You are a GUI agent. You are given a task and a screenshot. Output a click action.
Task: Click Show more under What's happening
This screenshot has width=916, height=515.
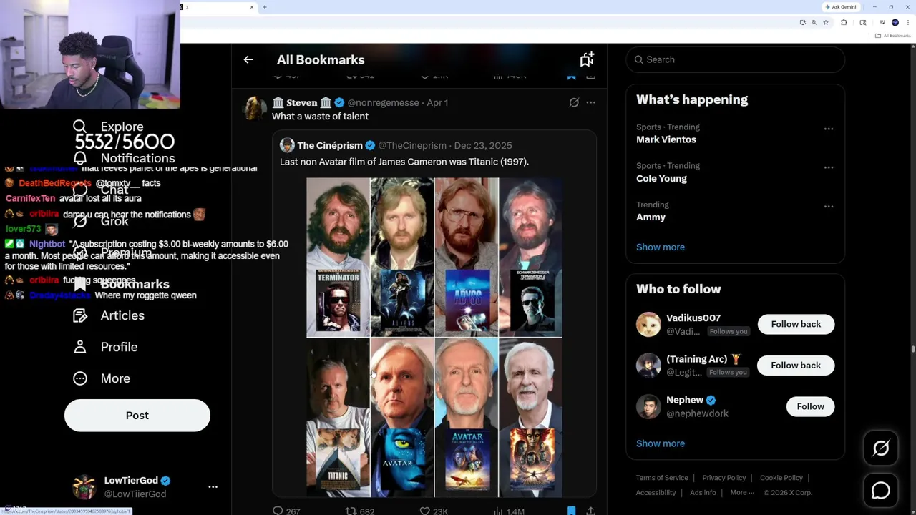click(x=661, y=247)
